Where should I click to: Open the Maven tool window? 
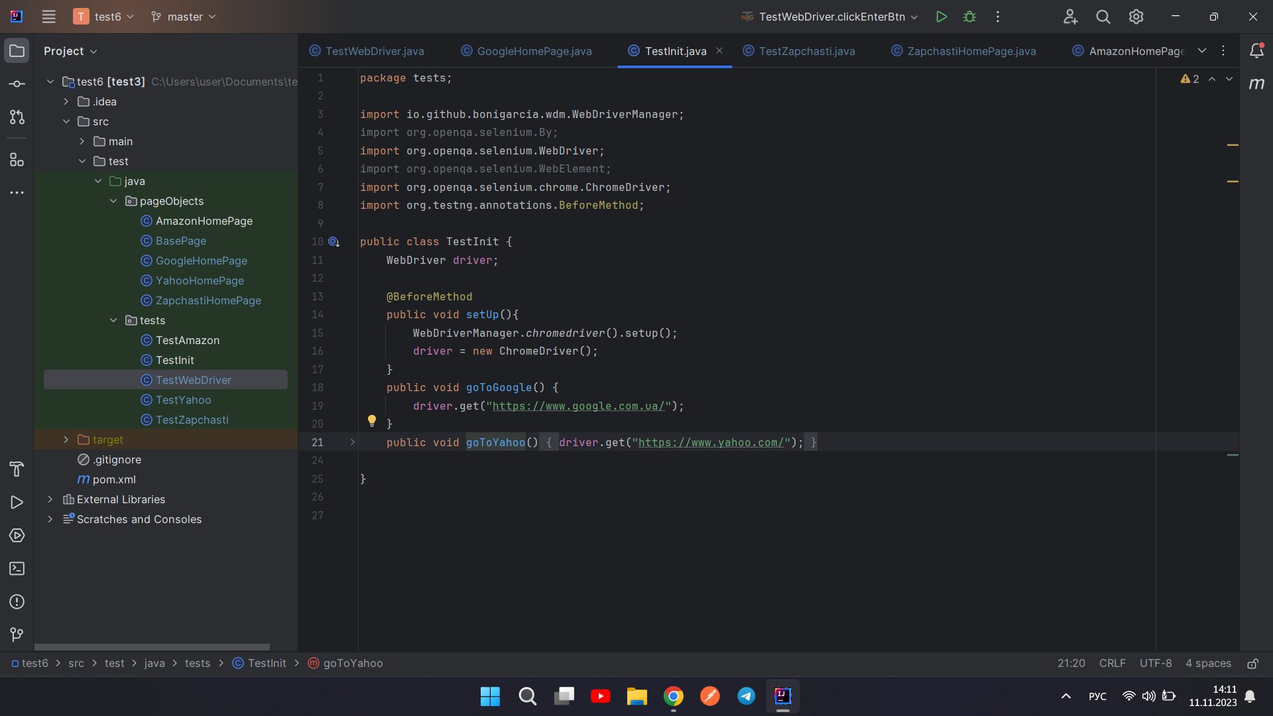[1256, 84]
